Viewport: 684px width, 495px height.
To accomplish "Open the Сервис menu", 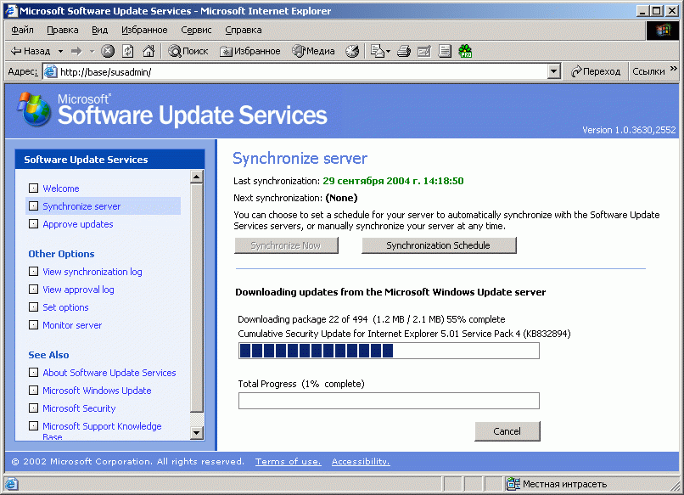I will 196,30.
